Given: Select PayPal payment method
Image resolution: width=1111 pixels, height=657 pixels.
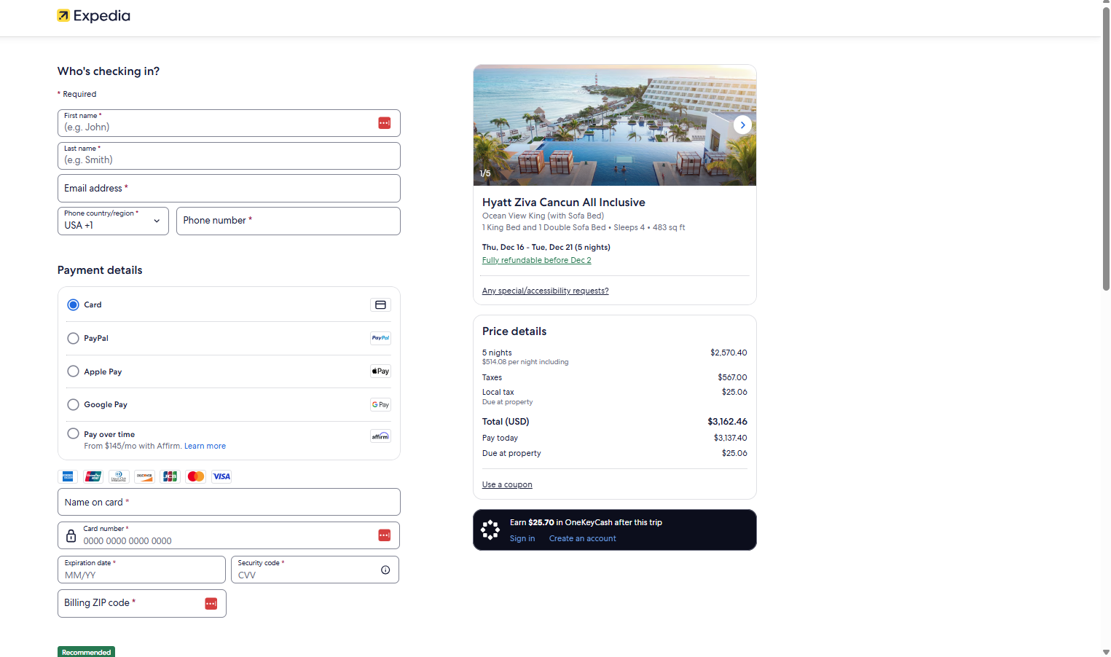Looking at the screenshot, I should click(x=73, y=338).
